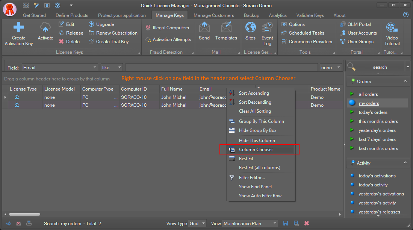Open the Sites globe icon
The width and height of the screenshot is (413, 230).
pos(251,27)
